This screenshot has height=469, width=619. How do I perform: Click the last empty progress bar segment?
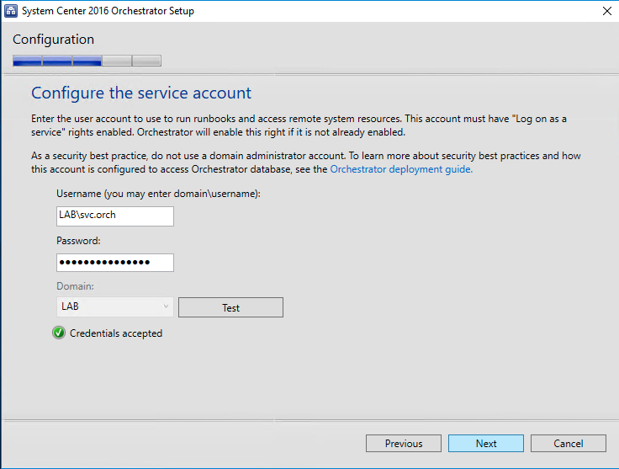[x=146, y=61]
